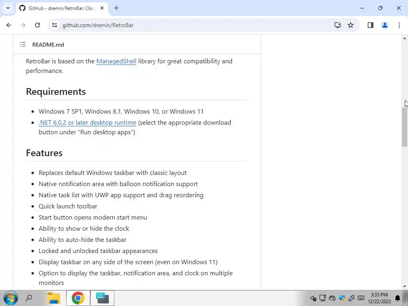408x306 pixels.
Task: Click 'Ability to auto-hide the taskbar' item
Action: (x=82, y=239)
